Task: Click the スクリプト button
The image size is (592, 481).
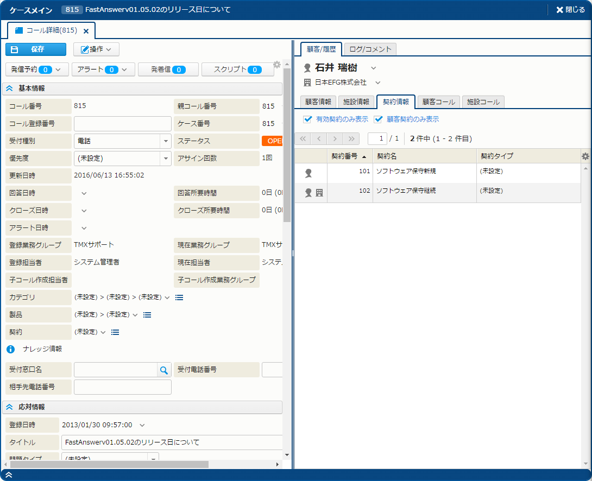Action: (x=237, y=69)
